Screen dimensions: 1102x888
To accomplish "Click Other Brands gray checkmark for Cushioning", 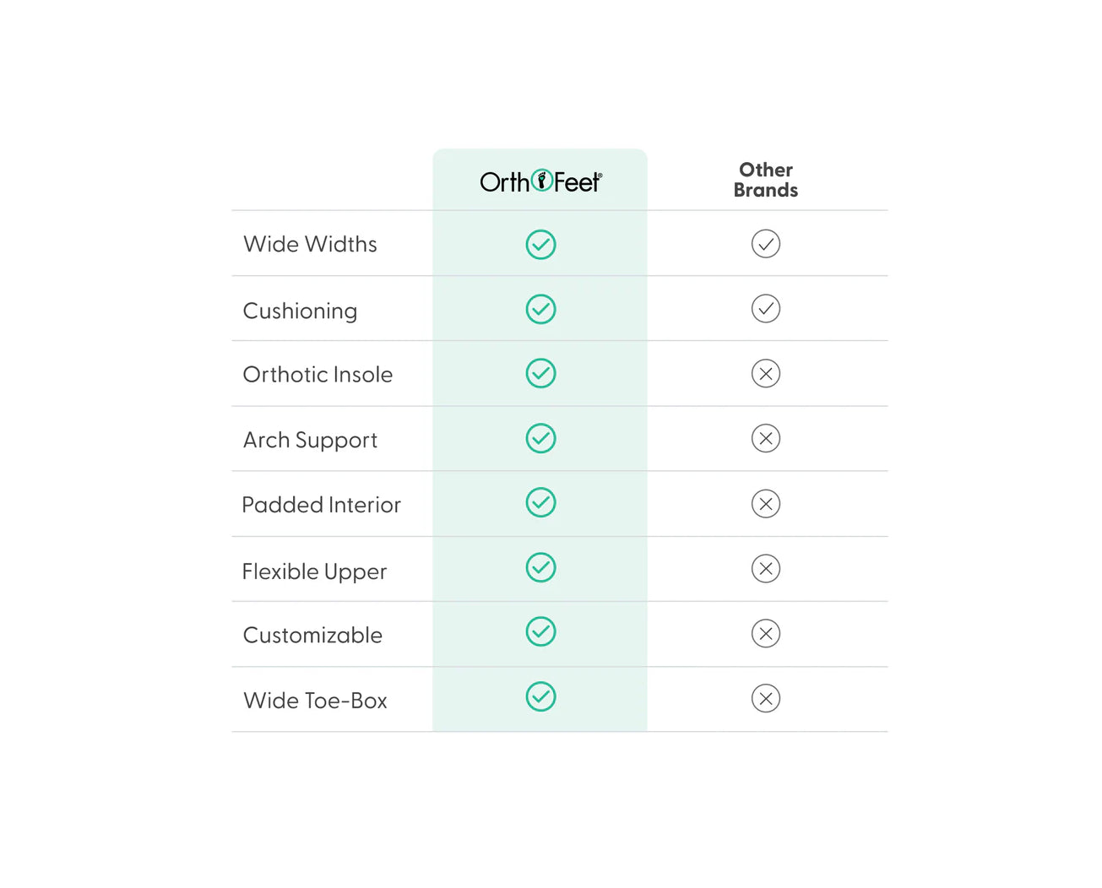I will [766, 309].
